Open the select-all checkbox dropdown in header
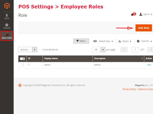The width and height of the screenshot is (153, 114). click(22, 59)
